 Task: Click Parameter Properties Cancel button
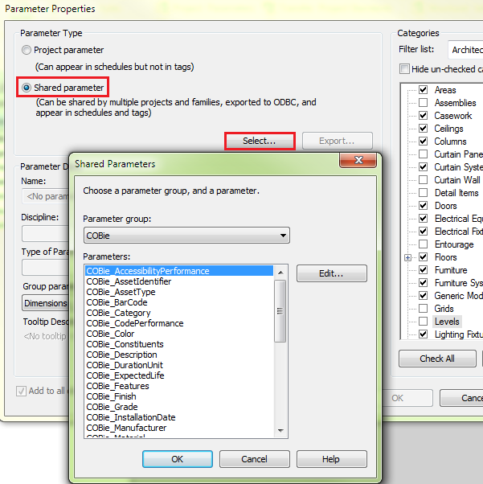pos(461,398)
